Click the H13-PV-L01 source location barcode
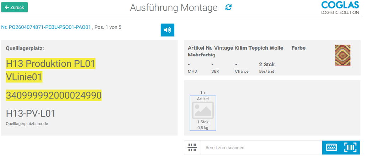Screen dimensions: 366x157 coord(31,113)
